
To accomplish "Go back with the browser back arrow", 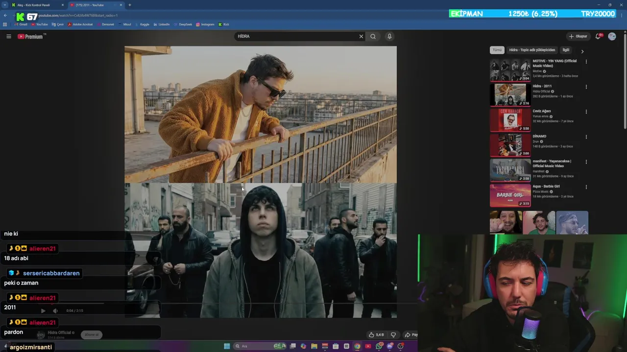I will tap(5, 16).
